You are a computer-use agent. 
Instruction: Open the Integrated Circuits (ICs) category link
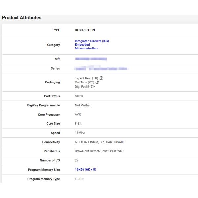pos(92,41)
